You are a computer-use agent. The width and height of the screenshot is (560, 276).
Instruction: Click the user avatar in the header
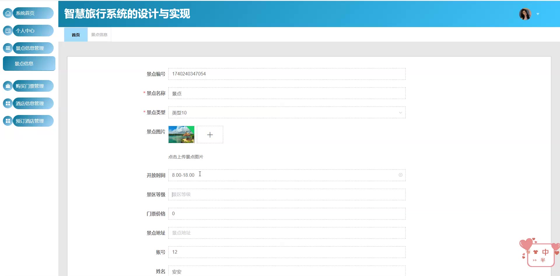click(x=525, y=14)
